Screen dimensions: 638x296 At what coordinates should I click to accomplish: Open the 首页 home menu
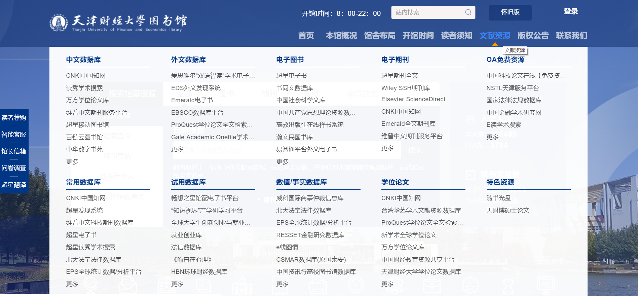pos(306,35)
